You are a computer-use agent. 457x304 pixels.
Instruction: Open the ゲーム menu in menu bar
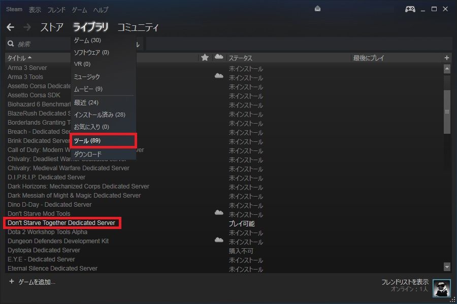79,10
